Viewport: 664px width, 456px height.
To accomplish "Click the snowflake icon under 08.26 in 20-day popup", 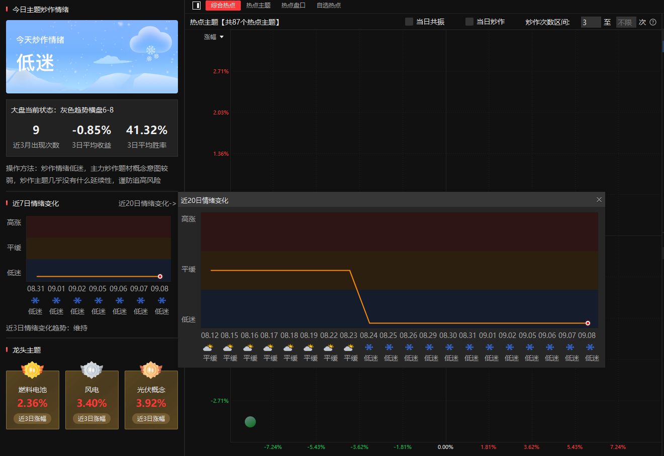I will (x=409, y=348).
